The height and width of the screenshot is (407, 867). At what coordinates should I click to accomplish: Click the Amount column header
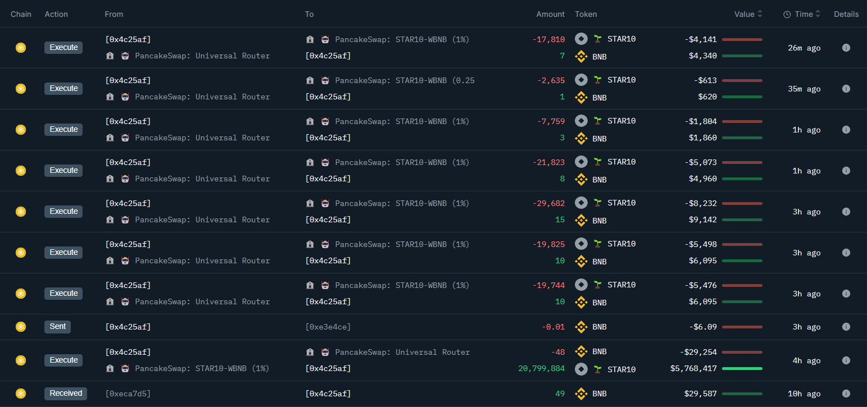pyautogui.click(x=551, y=14)
